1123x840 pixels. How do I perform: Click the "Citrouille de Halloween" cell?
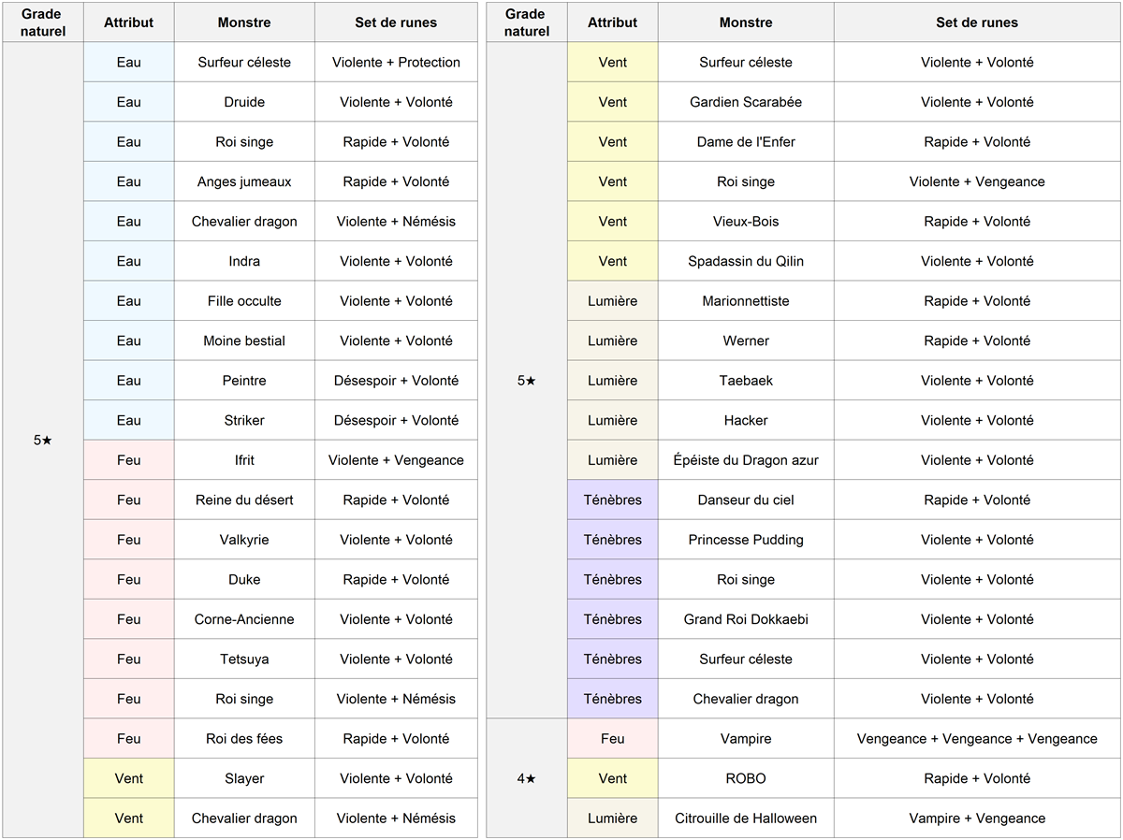coord(746,818)
